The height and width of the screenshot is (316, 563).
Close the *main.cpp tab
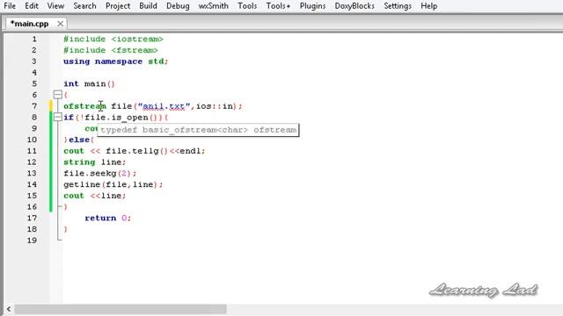click(x=61, y=24)
